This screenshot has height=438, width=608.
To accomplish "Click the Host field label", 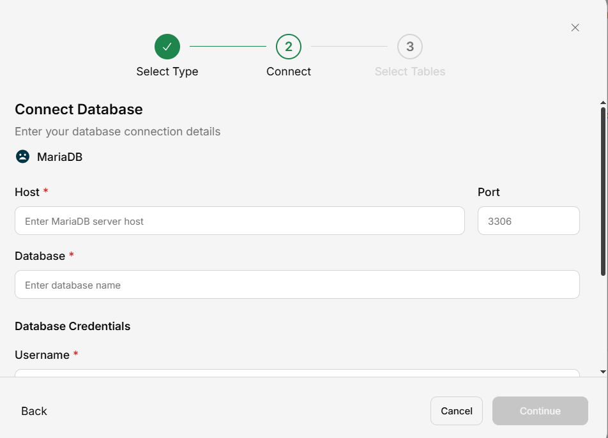I will 27,192.
